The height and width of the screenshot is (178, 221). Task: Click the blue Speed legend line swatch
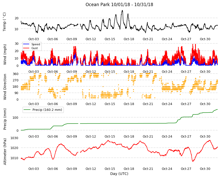(x=26, y=44)
